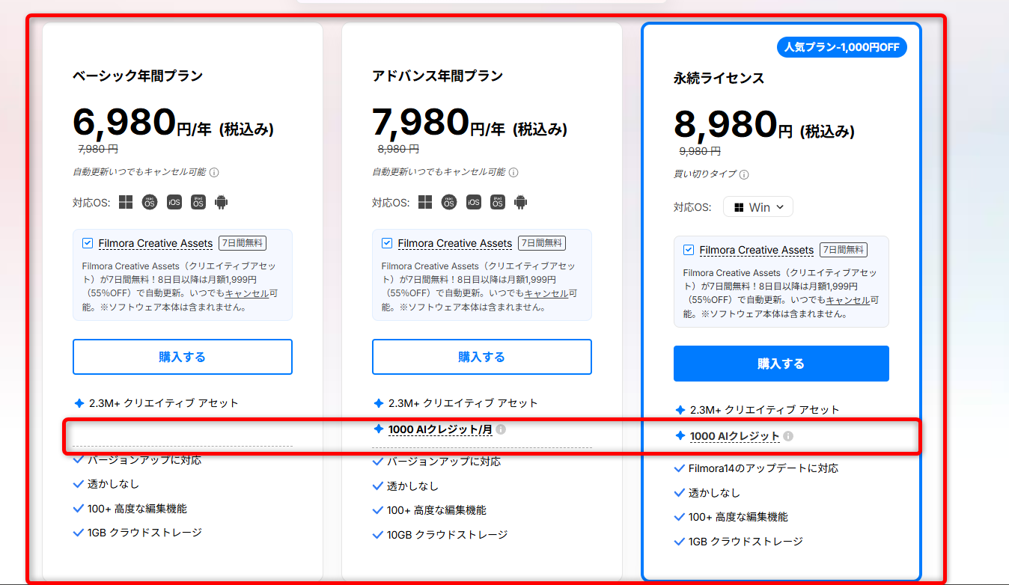Click the info icon beside 買い切りタイプ

coord(743,174)
